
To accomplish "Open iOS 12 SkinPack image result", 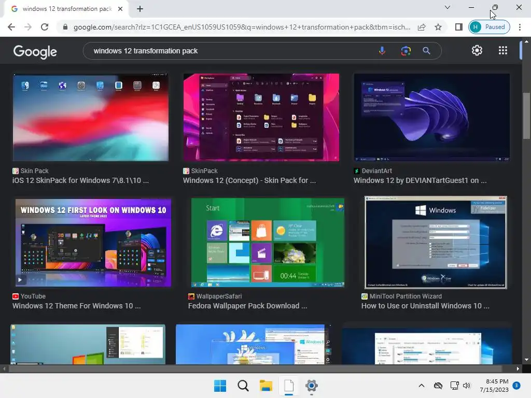I will point(90,117).
